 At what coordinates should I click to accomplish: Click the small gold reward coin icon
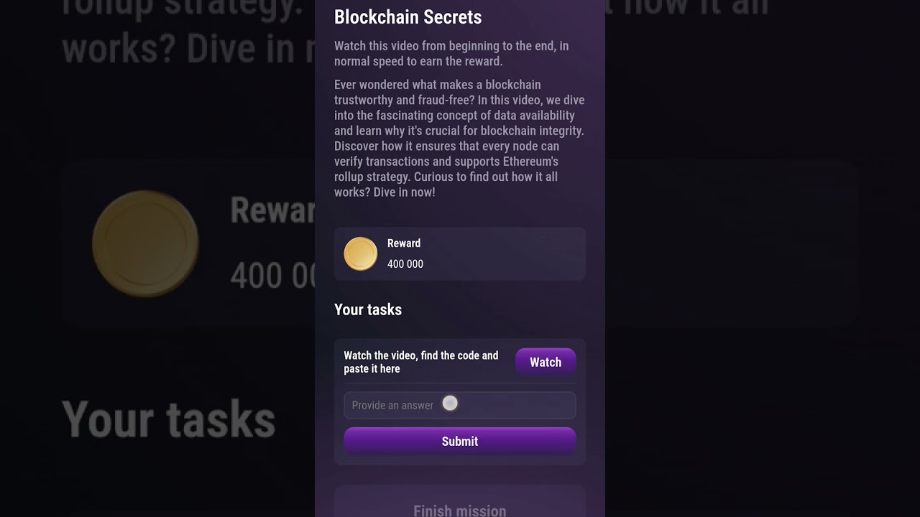(361, 254)
